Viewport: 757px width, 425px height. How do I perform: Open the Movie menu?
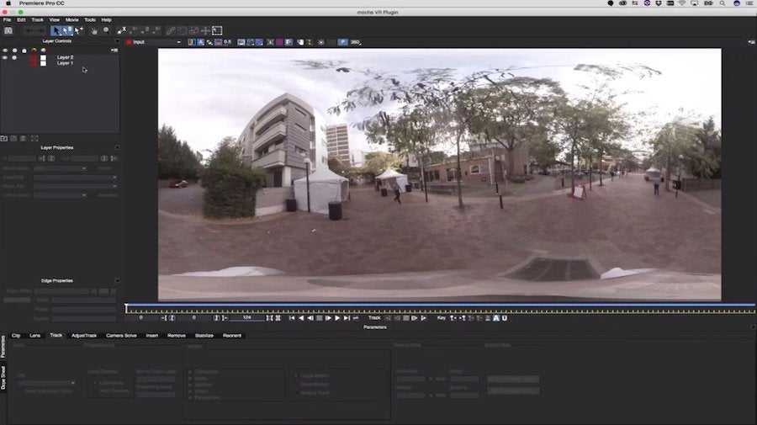point(72,20)
